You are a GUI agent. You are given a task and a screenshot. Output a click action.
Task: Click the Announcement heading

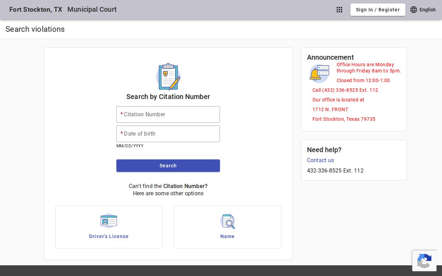point(330,57)
